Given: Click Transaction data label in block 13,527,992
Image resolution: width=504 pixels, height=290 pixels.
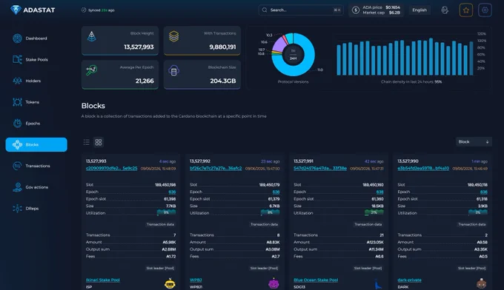Looking at the screenshot, I should 264,224.
